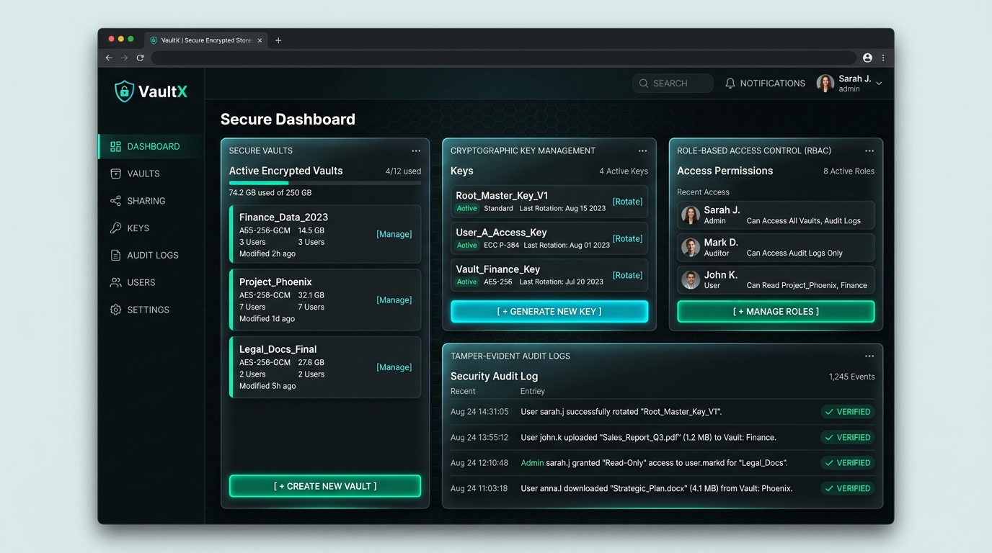Click the VaultX shield logo
Viewport: 992px width, 553px height.
(x=124, y=91)
